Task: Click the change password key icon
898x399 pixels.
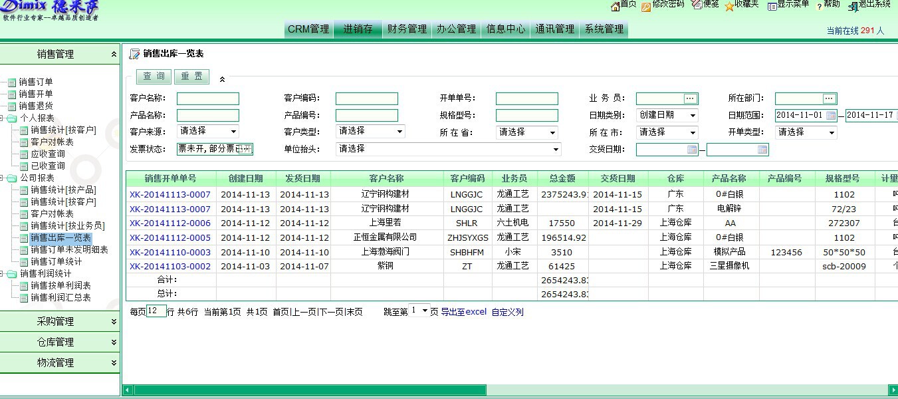Action: click(x=646, y=6)
